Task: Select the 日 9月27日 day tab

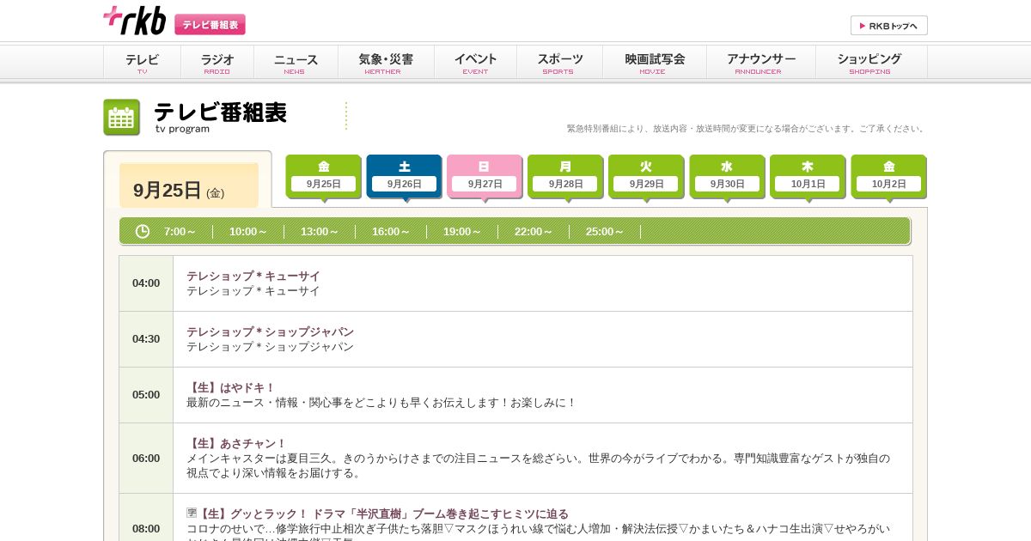Action: pyautogui.click(x=485, y=177)
